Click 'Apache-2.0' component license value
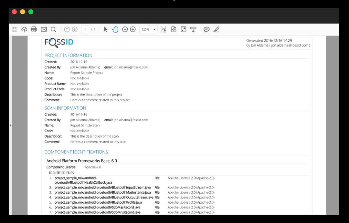This screenshot has height=223, width=349. (93, 167)
